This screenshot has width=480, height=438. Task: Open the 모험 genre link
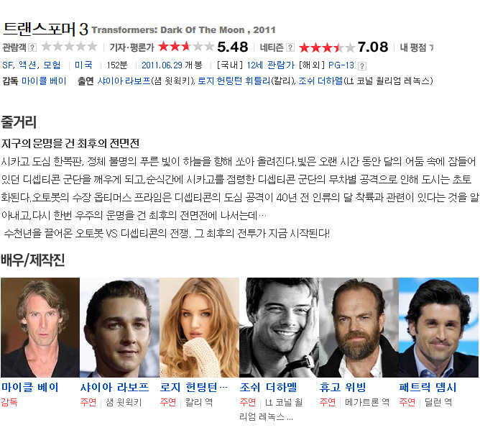pos(52,65)
